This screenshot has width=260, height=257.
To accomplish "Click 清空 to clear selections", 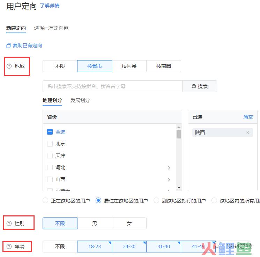I will click(x=248, y=117).
